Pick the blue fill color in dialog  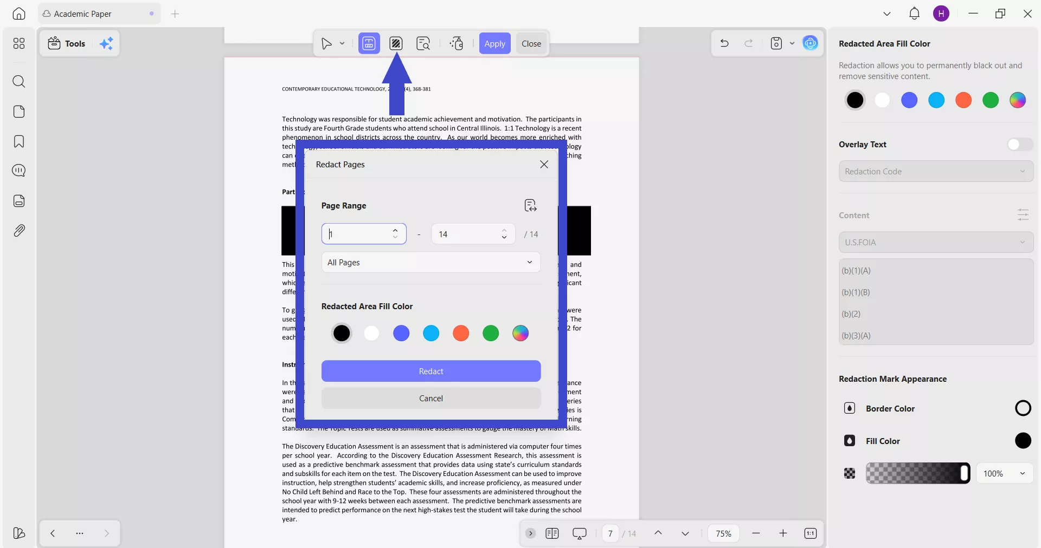401,333
